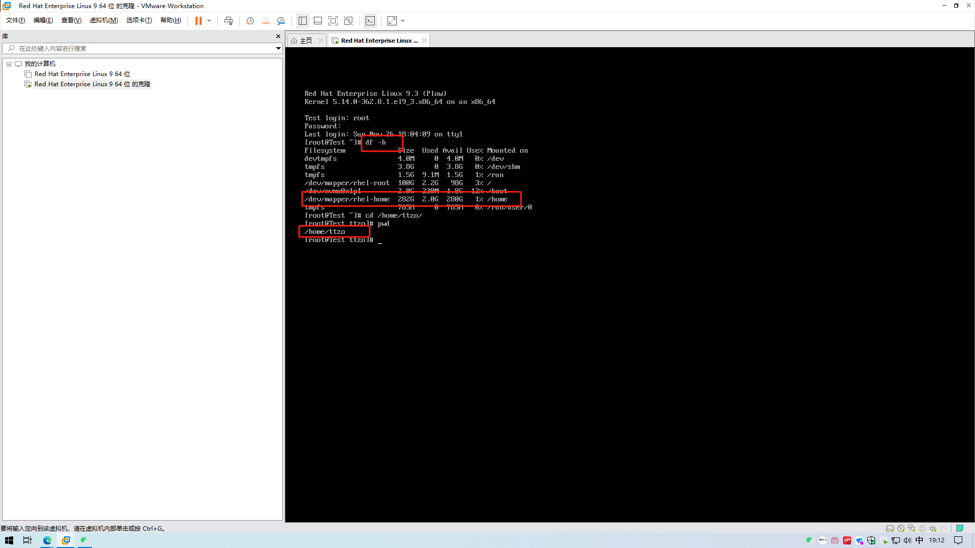Toggle the thumbnail bar view

tap(318, 21)
